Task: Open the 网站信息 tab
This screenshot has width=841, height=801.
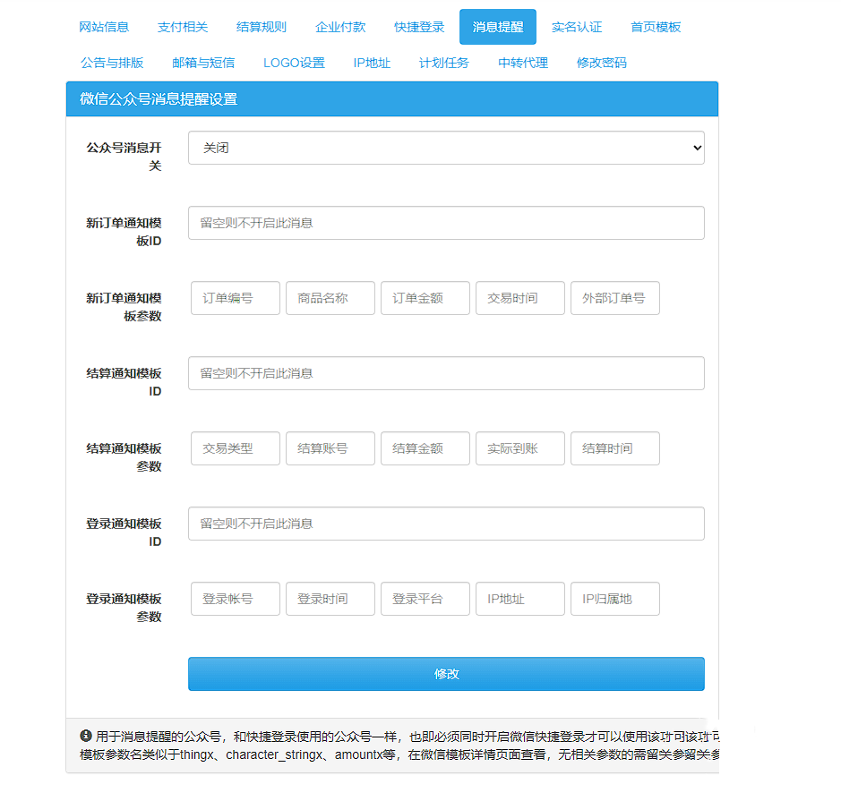Action: click(x=104, y=27)
